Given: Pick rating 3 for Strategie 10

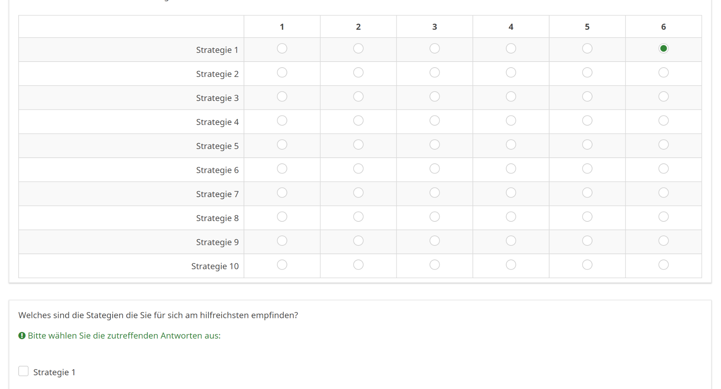Looking at the screenshot, I should (434, 265).
